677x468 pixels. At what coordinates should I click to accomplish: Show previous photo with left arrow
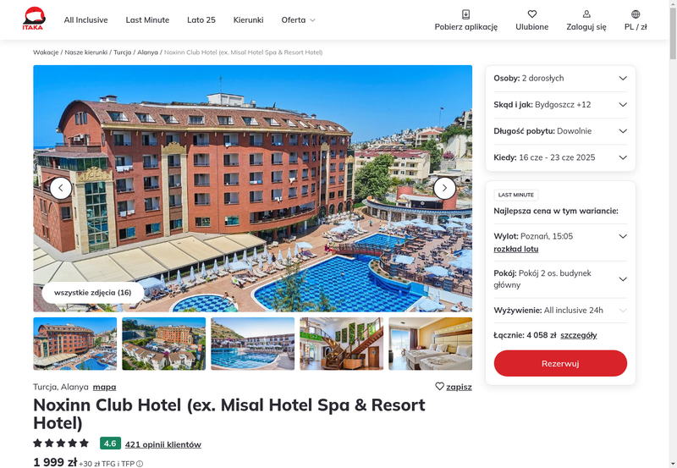61,188
